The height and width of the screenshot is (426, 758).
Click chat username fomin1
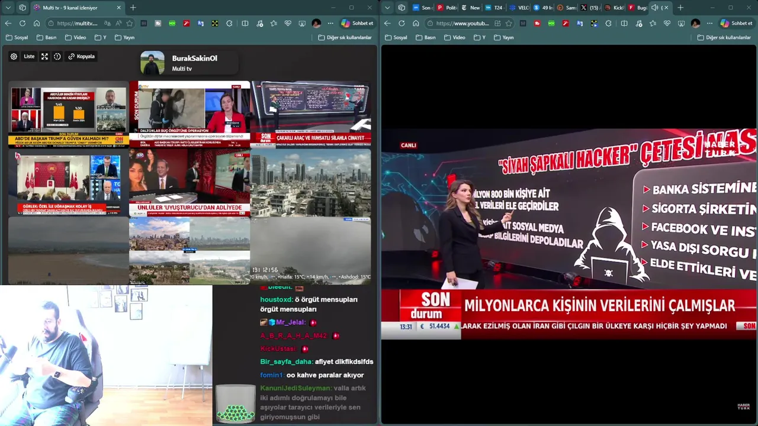(272, 375)
